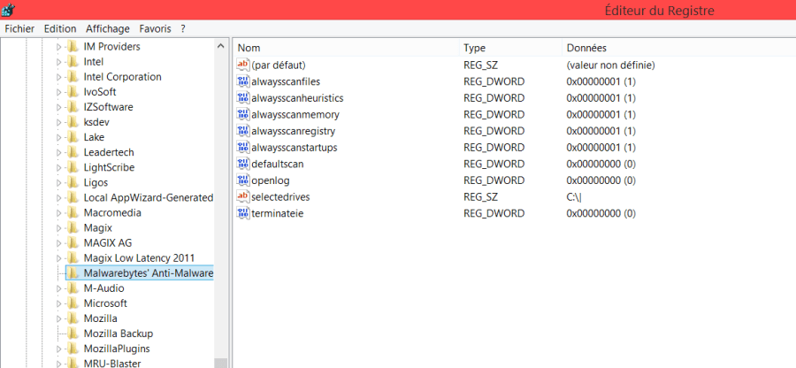Click the Local AppWizard-Generated folder icon
Image resolution: width=796 pixels, height=368 pixels.
73,198
